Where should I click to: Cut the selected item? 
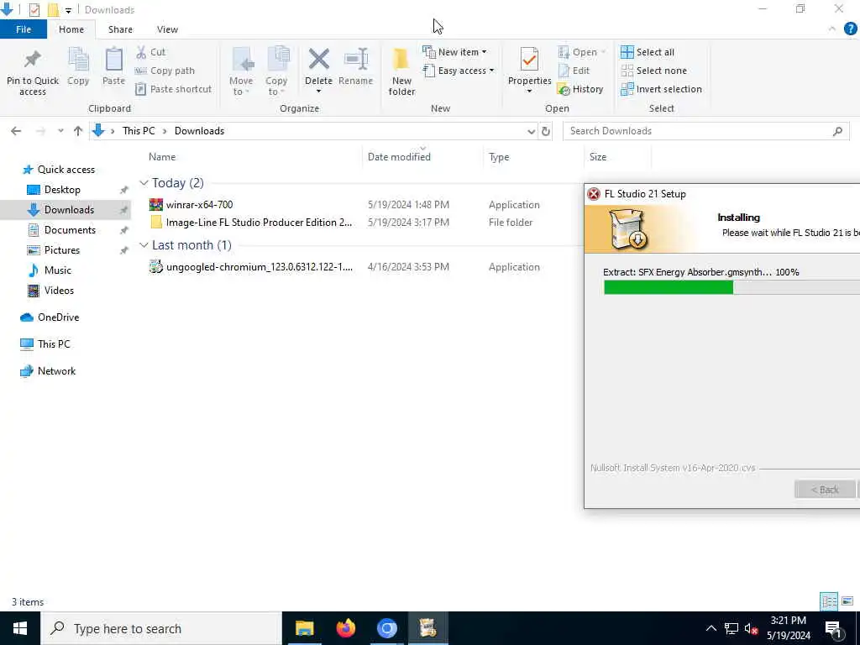point(151,52)
